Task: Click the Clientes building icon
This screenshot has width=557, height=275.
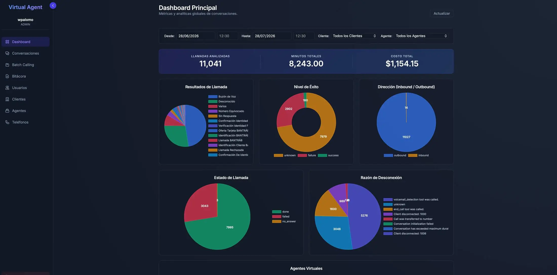Action: (7, 99)
